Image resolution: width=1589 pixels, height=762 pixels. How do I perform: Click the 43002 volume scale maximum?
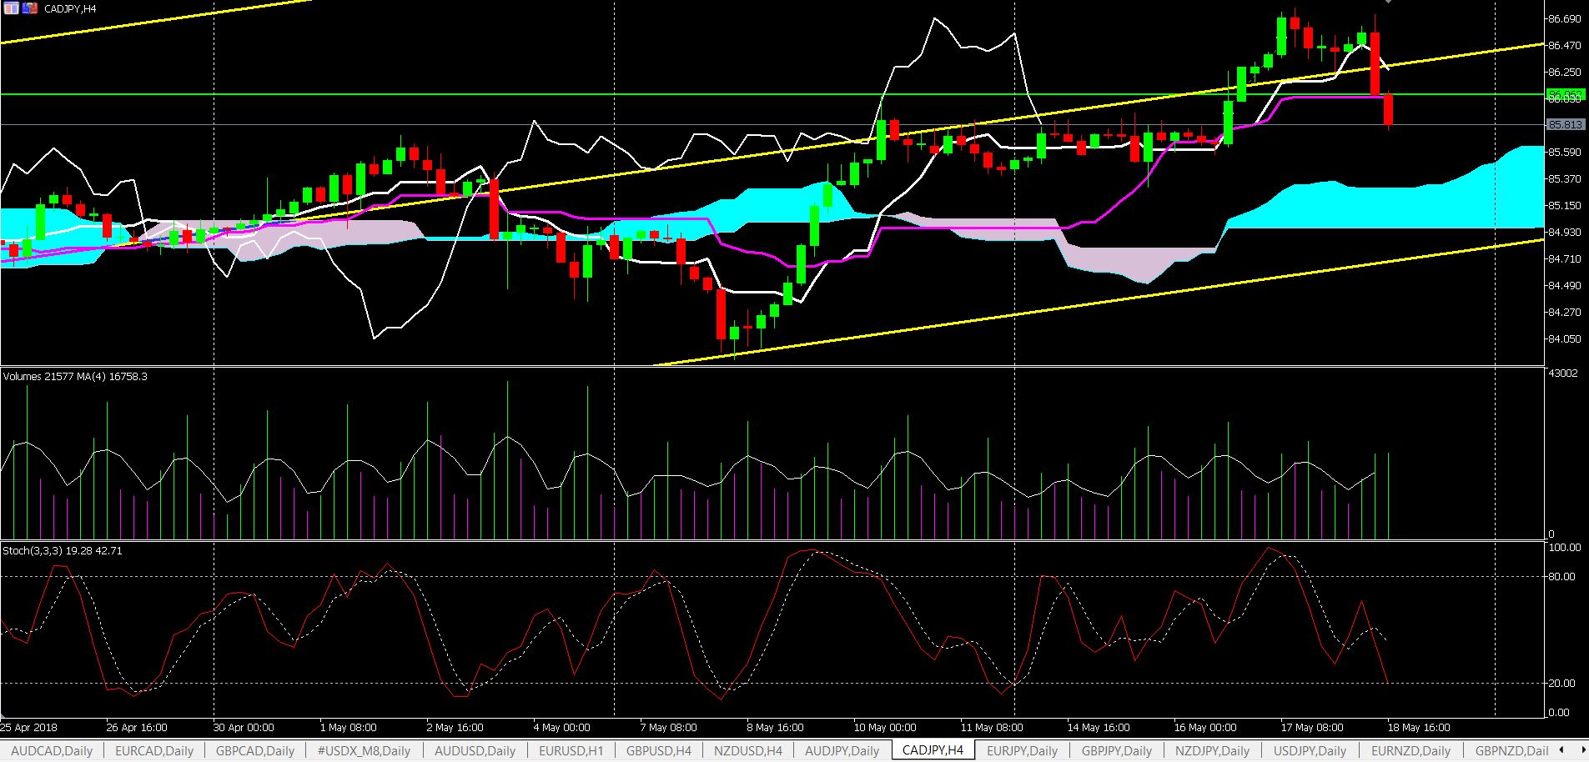[x=1563, y=373]
